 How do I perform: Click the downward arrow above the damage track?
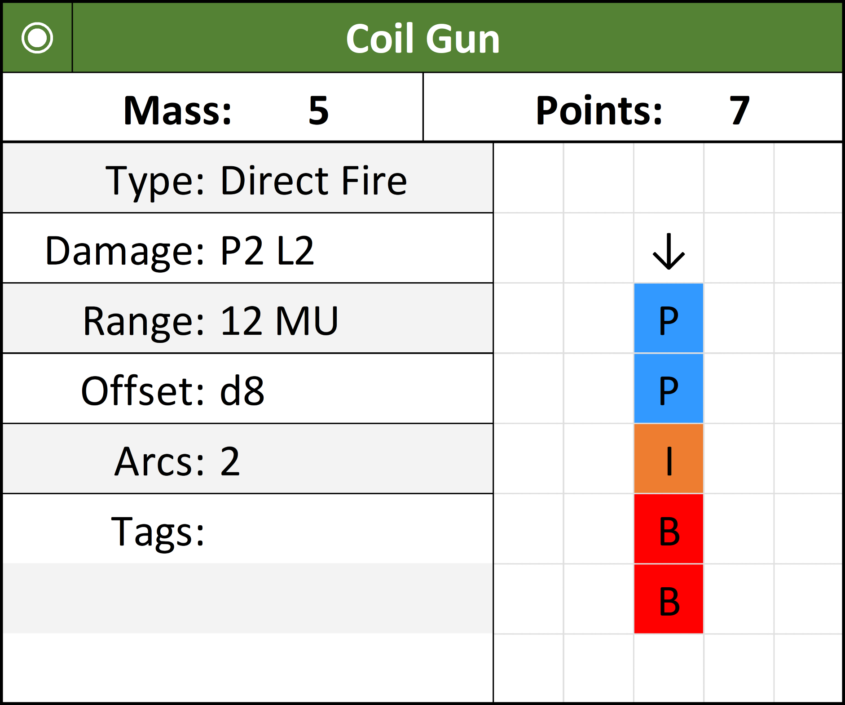(x=669, y=251)
